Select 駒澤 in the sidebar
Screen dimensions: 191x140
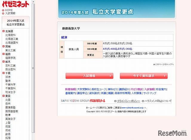(8, 115)
